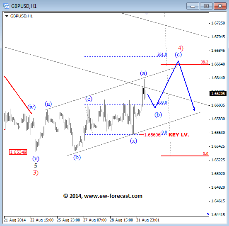Image resolution: width=229 pixels, height=226 pixels.
Task: Click the 1.64820 price axis value
Action: pyautogui.click(x=218, y=187)
